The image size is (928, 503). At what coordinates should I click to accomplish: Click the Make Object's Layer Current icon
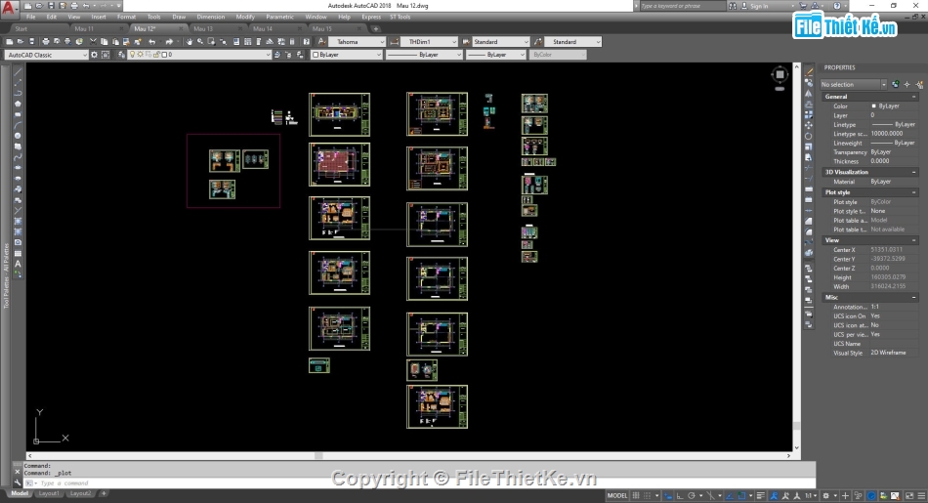277,55
